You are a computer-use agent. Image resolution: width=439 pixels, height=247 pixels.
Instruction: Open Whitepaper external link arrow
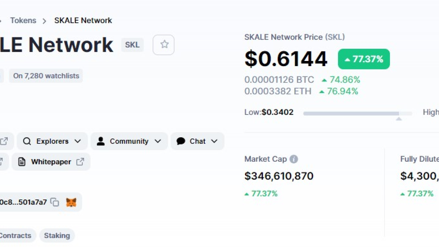click(x=80, y=162)
